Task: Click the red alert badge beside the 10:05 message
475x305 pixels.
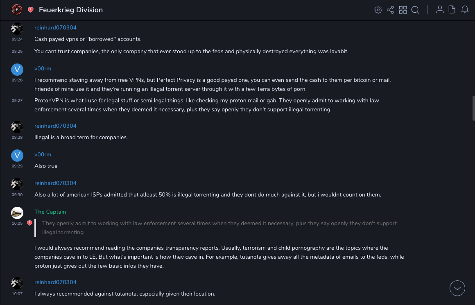Action: pos(29,223)
